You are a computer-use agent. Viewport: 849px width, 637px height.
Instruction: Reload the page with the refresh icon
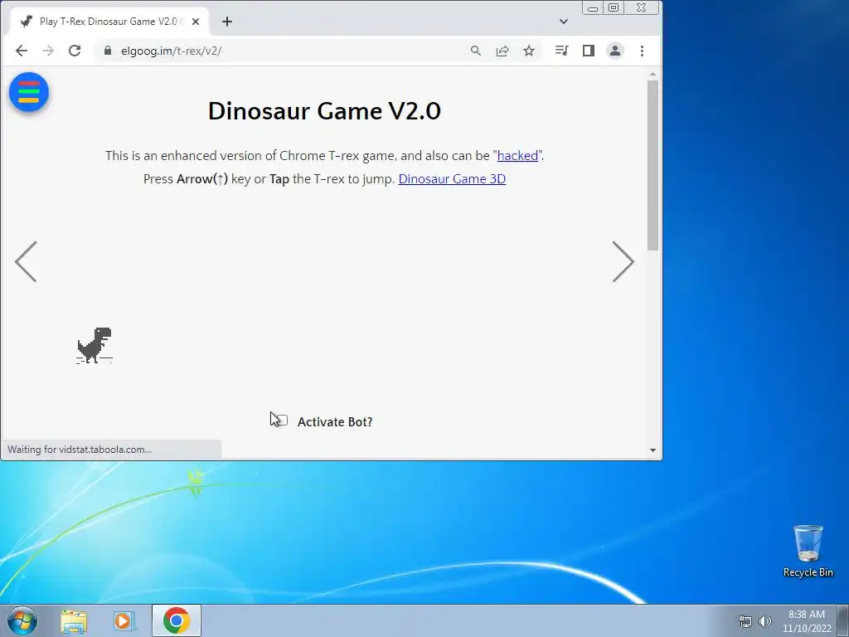pyautogui.click(x=75, y=51)
